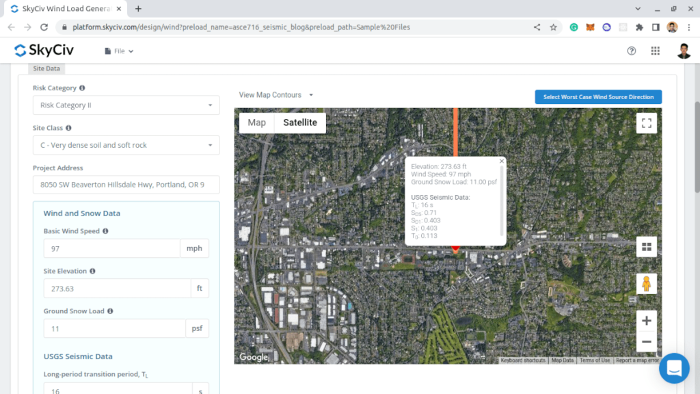Viewport: 700px width, 394px height.
Task: Toggle the map fullscreen view
Action: [646, 123]
